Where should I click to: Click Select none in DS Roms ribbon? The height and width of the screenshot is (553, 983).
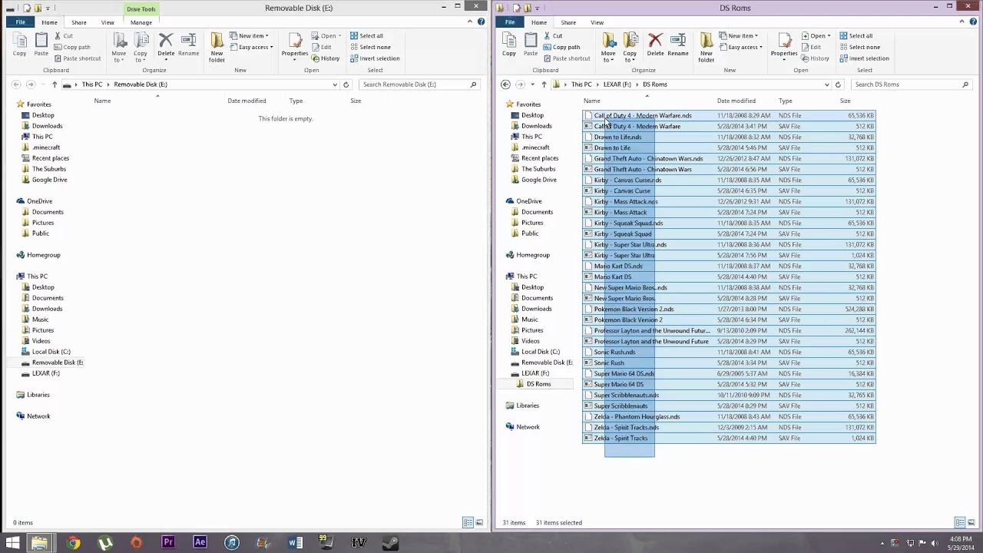point(859,47)
